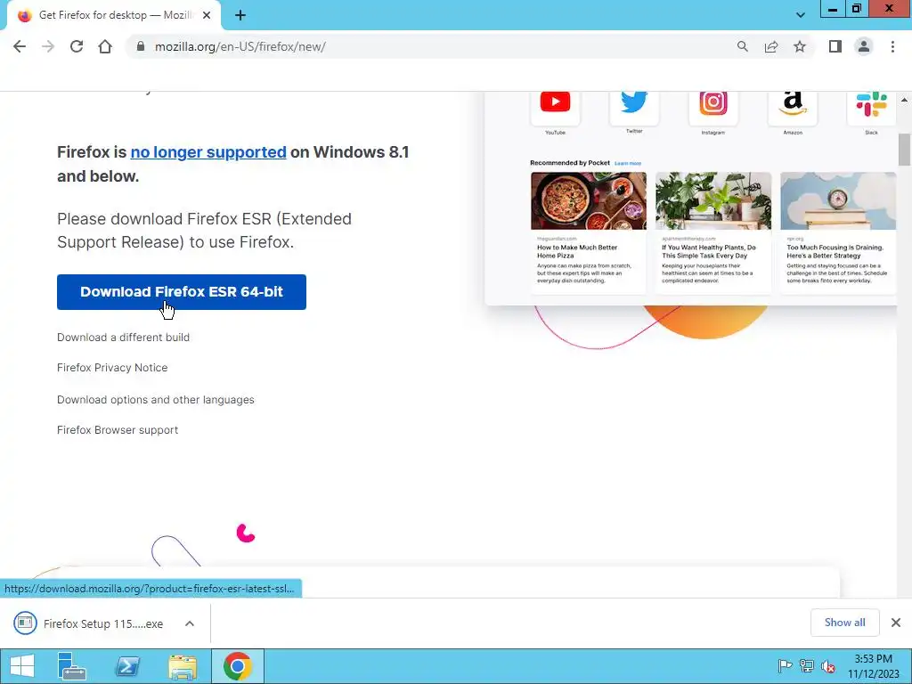Click the Instagram shortcut icon

click(713, 106)
